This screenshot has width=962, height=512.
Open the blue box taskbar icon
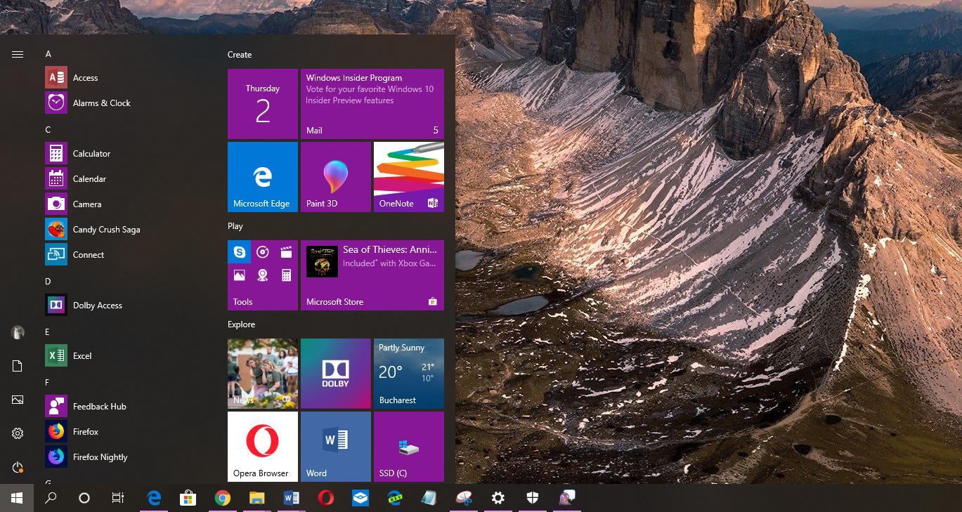pyautogui.click(x=360, y=498)
